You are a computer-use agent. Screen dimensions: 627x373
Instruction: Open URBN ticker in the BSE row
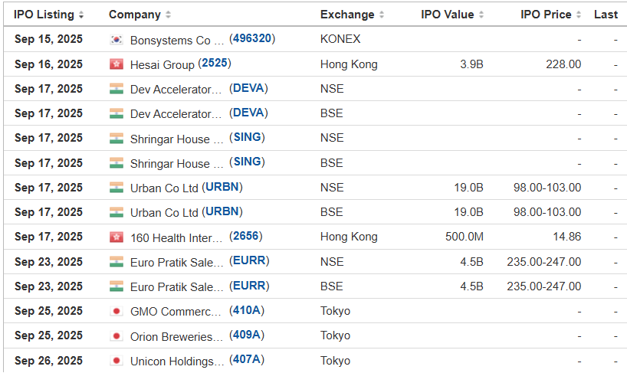tap(222, 211)
